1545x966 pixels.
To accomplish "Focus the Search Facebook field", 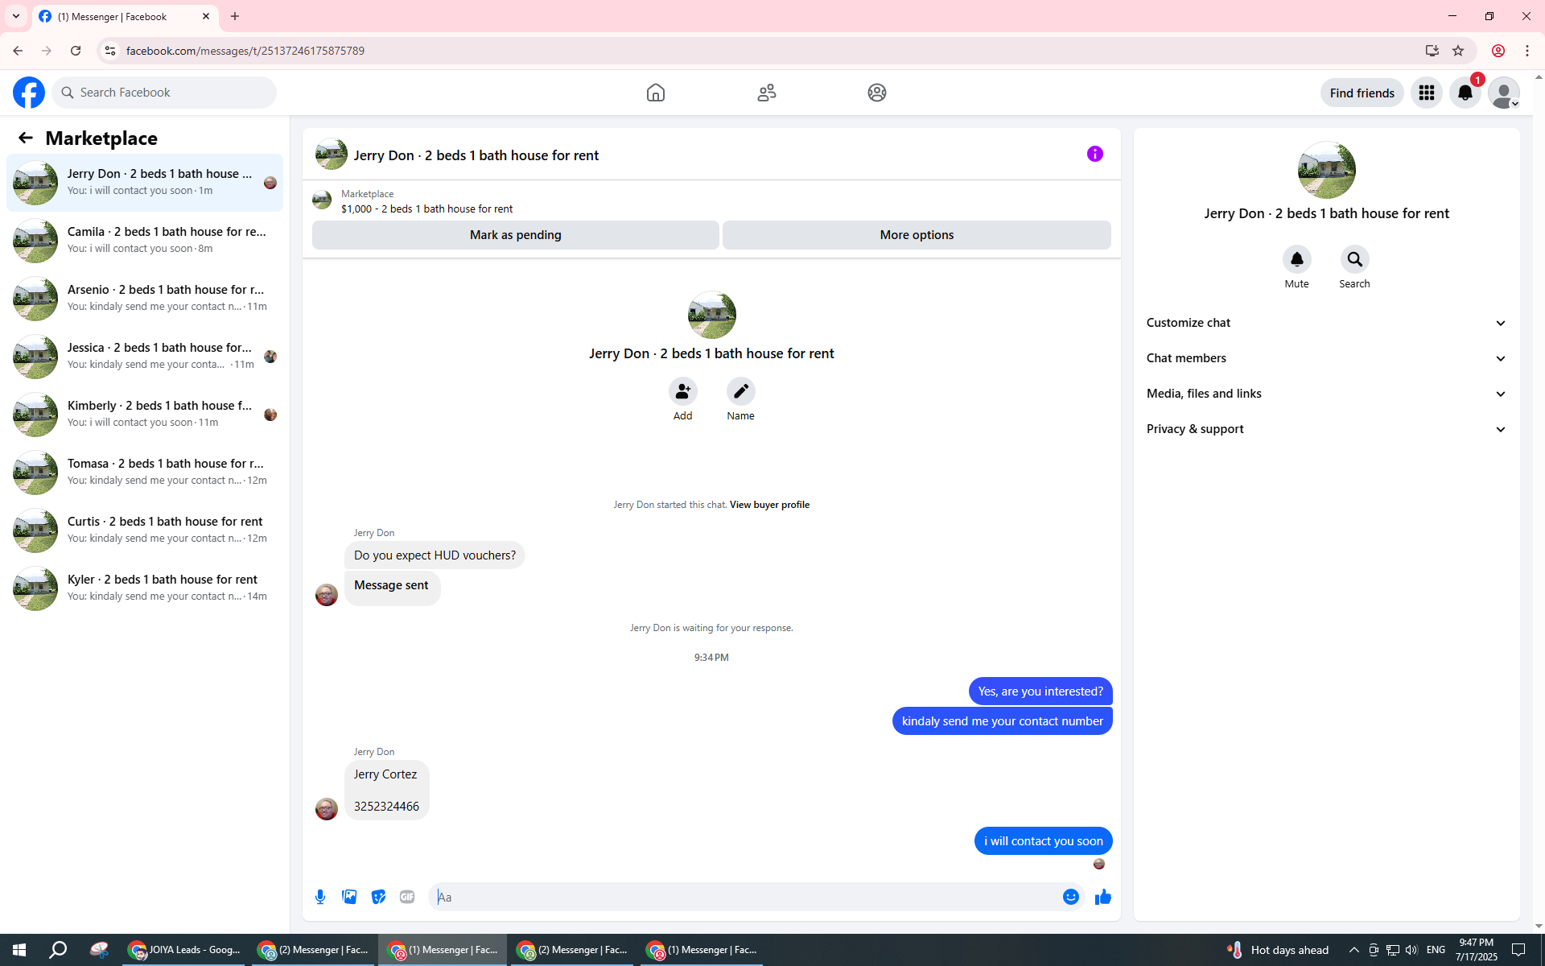I will [164, 93].
